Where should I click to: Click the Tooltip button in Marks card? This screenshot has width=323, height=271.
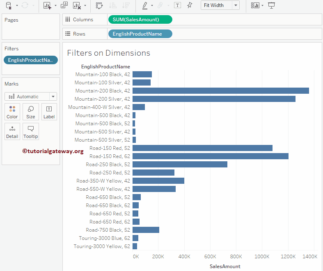pyautogui.click(x=31, y=131)
